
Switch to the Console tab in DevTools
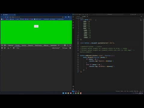click(17, 45)
